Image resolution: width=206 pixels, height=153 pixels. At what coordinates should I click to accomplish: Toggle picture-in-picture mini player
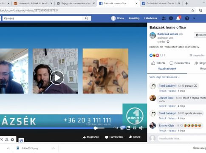click(x=128, y=128)
